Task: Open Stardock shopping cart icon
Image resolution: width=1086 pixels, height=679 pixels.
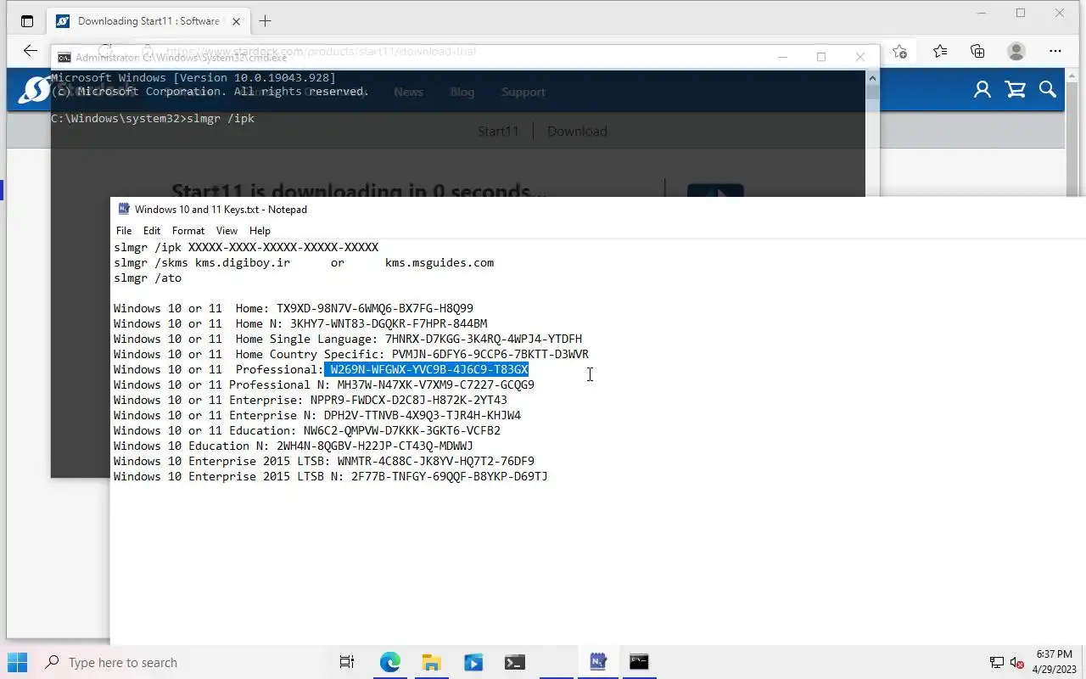Action: [1015, 90]
